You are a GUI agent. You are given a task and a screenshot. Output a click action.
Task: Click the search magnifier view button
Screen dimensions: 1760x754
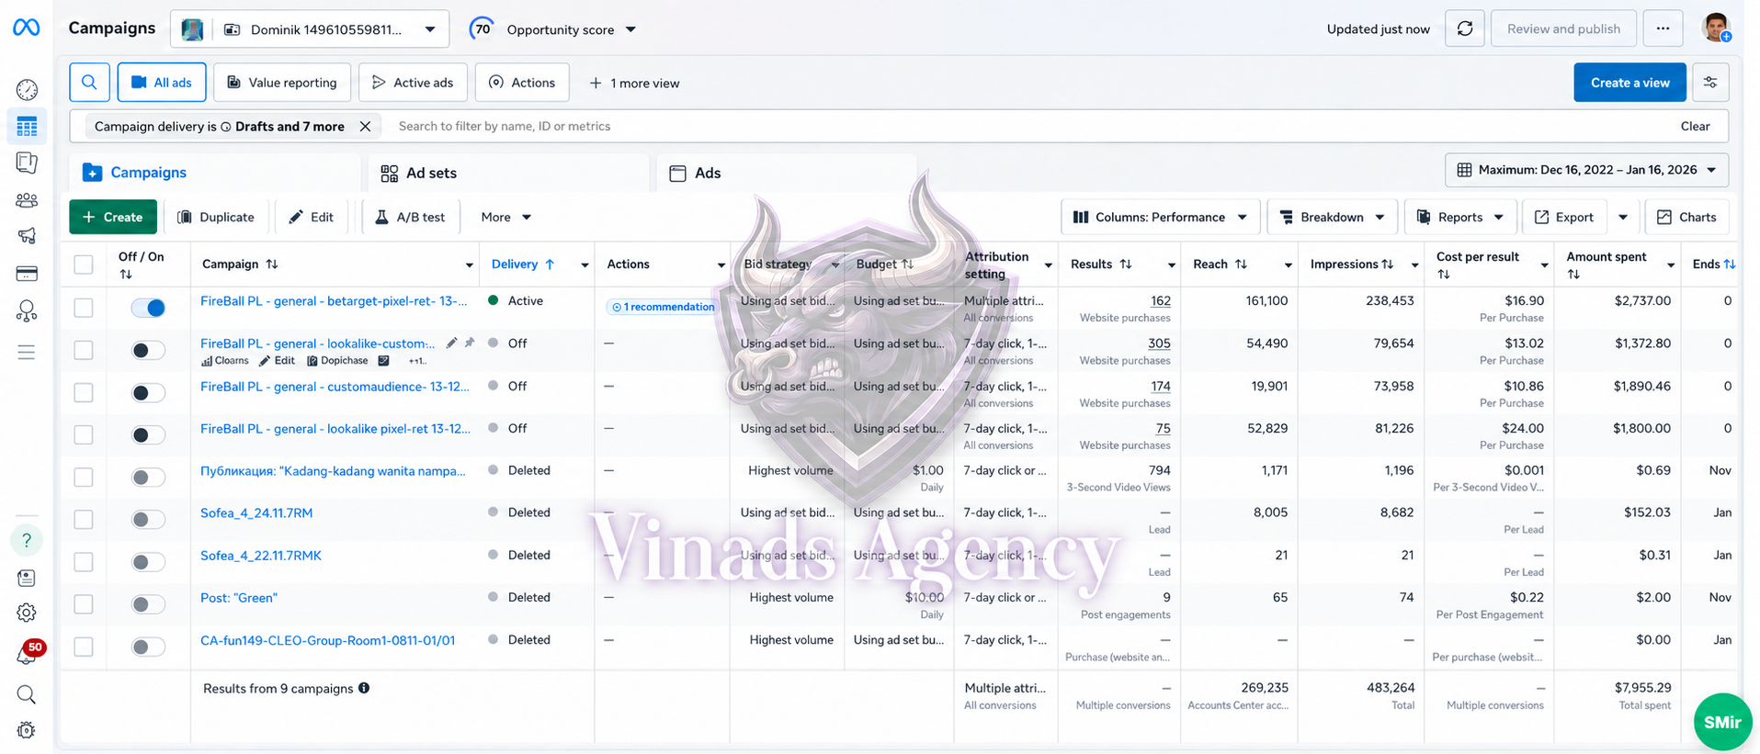(x=89, y=83)
